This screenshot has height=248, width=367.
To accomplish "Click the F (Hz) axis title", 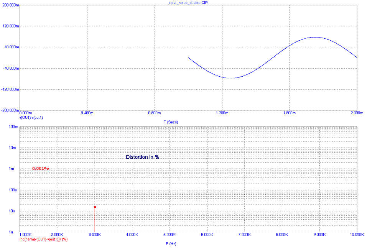I will coord(171,244).
